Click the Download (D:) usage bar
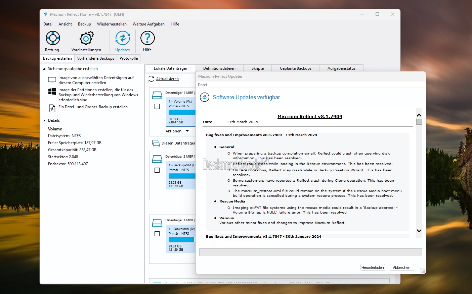 tap(182, 240)
